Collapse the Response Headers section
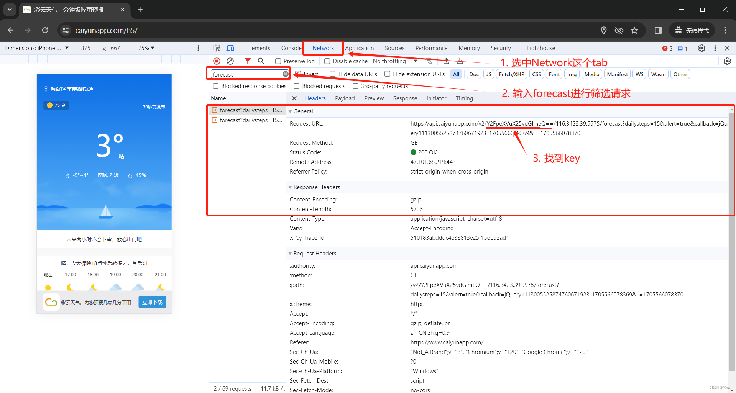Viewport: 736px width, 393px height. pos(290,187)
